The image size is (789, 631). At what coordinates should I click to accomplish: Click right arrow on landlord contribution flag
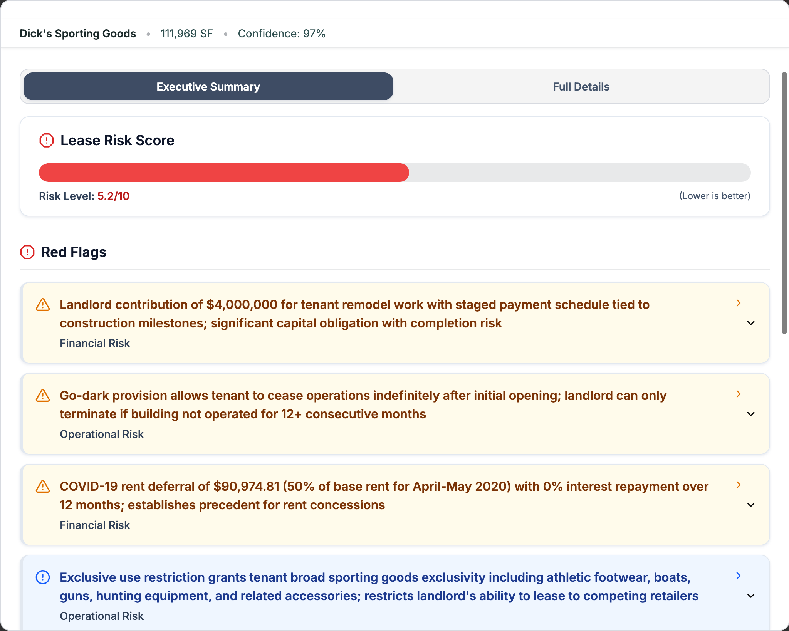pos(739,303)
